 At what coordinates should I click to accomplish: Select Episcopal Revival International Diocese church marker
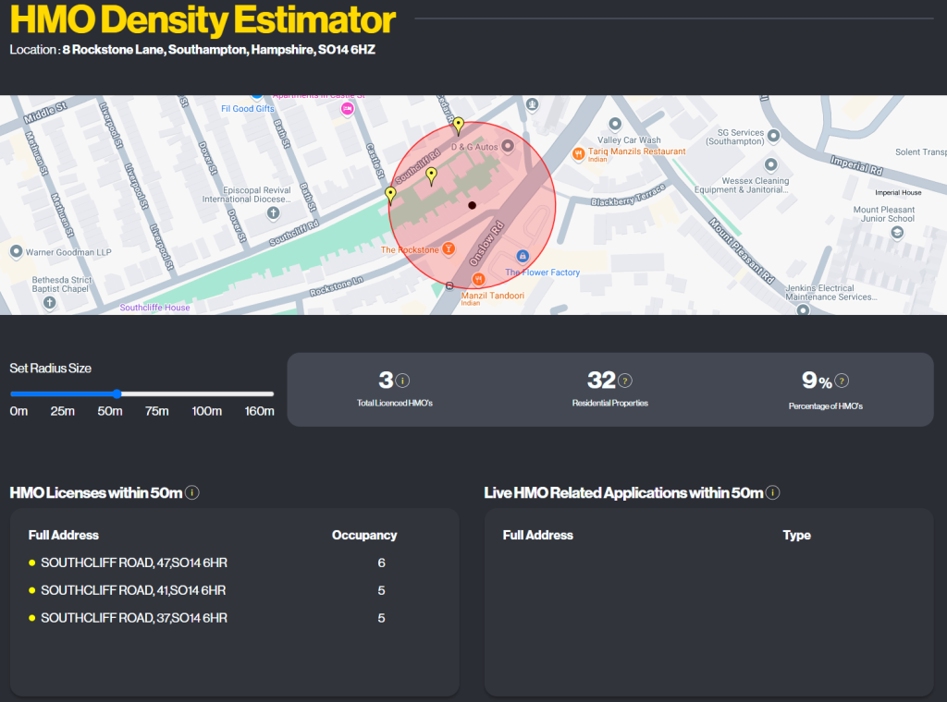273,212
